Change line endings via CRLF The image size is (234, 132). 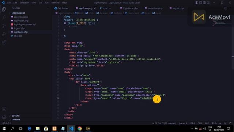(x=200, y=123)
